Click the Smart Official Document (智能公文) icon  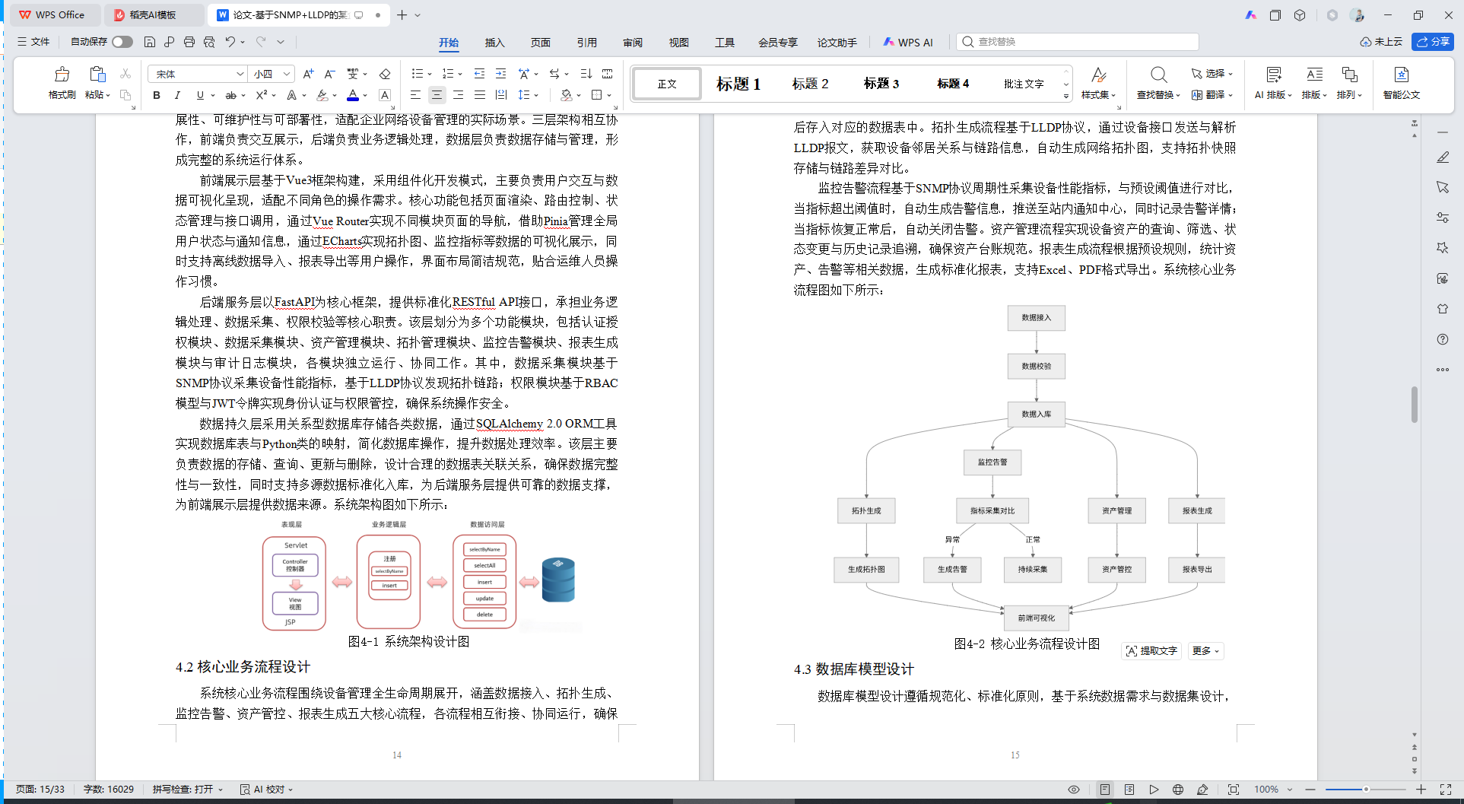coord(1401,75)
